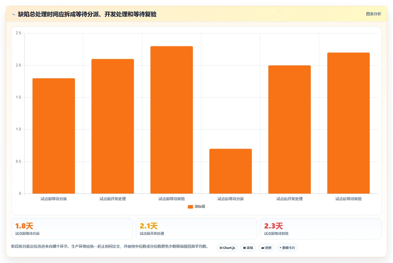Click the 指标值 legend label
The height and width of the screenshot is (263, 393).
(x=200, y=207)
